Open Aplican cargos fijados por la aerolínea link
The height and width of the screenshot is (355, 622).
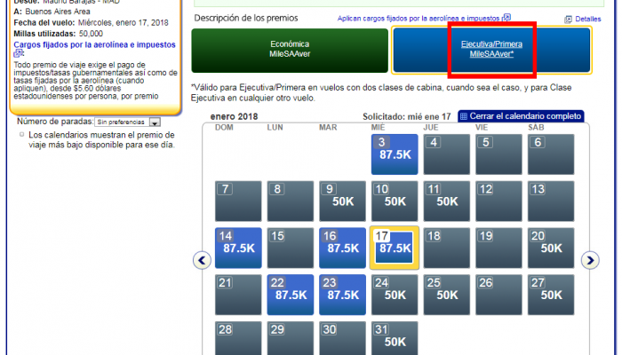[419, 19]
